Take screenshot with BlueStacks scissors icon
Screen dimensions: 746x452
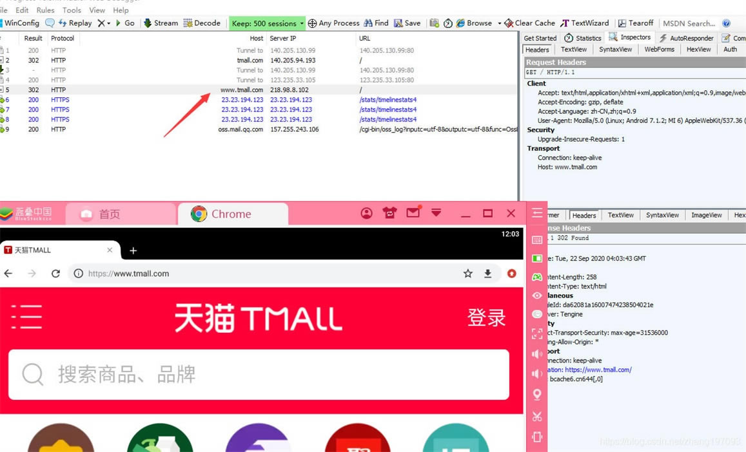(x=537, y=417)
